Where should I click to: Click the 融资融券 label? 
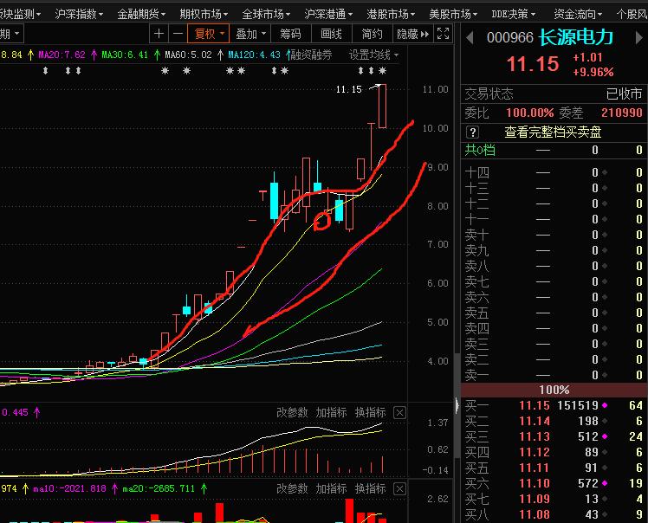click(x=311, y=55)
